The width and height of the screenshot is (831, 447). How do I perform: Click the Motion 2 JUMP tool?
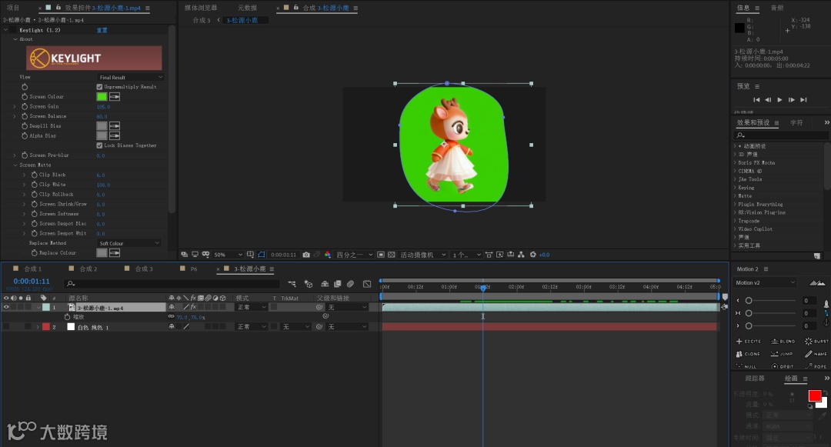[782, 355]
